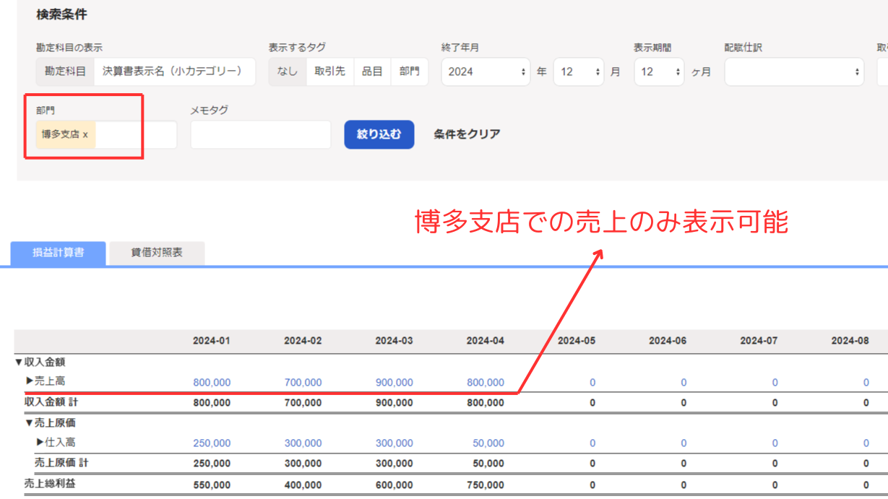Screen dimensions: 888x499
Task: Switch to the 貸借対照表 tab
Action: [x=157, y=253]
